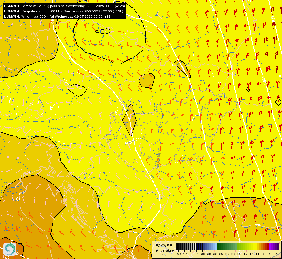Click the -38 value on the temperature legend

[202, 254]
